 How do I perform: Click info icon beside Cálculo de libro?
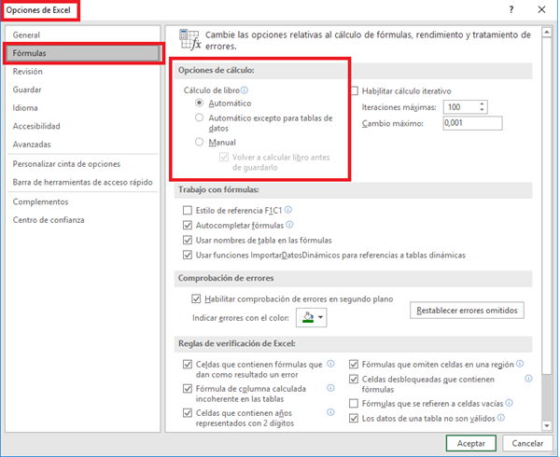point(245,90)
